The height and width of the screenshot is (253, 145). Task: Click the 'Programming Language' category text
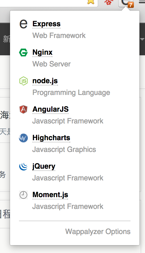point(71,93)
